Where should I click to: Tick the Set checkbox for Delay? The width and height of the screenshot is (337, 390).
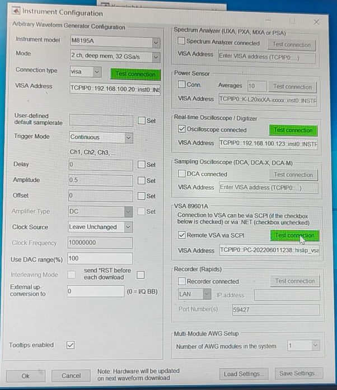142,164
